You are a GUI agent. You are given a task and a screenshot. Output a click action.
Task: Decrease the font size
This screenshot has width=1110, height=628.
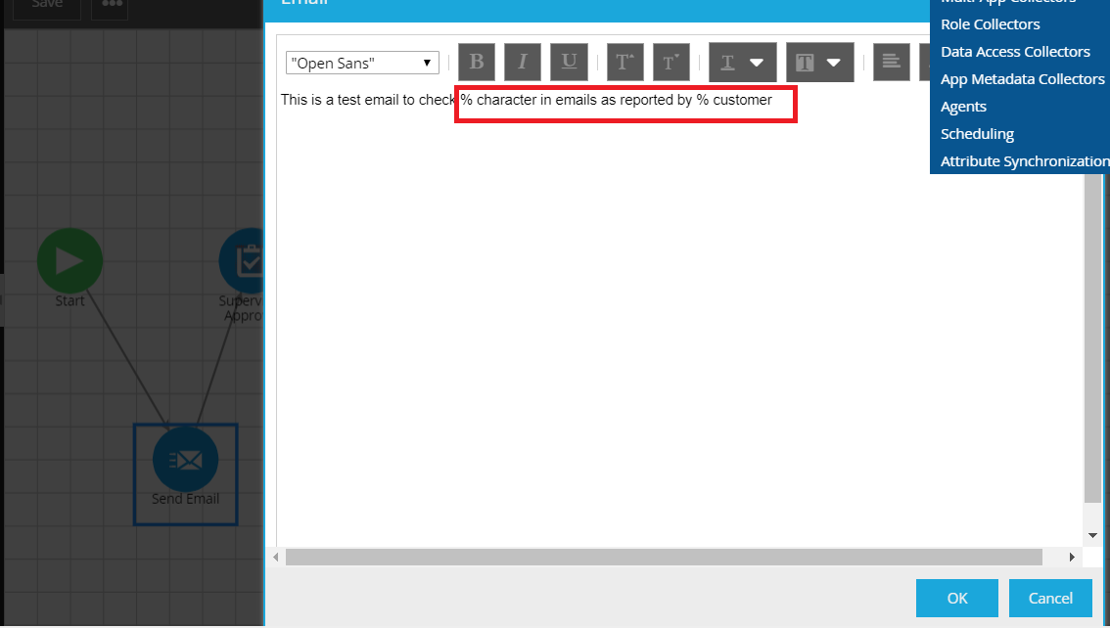coord(671,61)
